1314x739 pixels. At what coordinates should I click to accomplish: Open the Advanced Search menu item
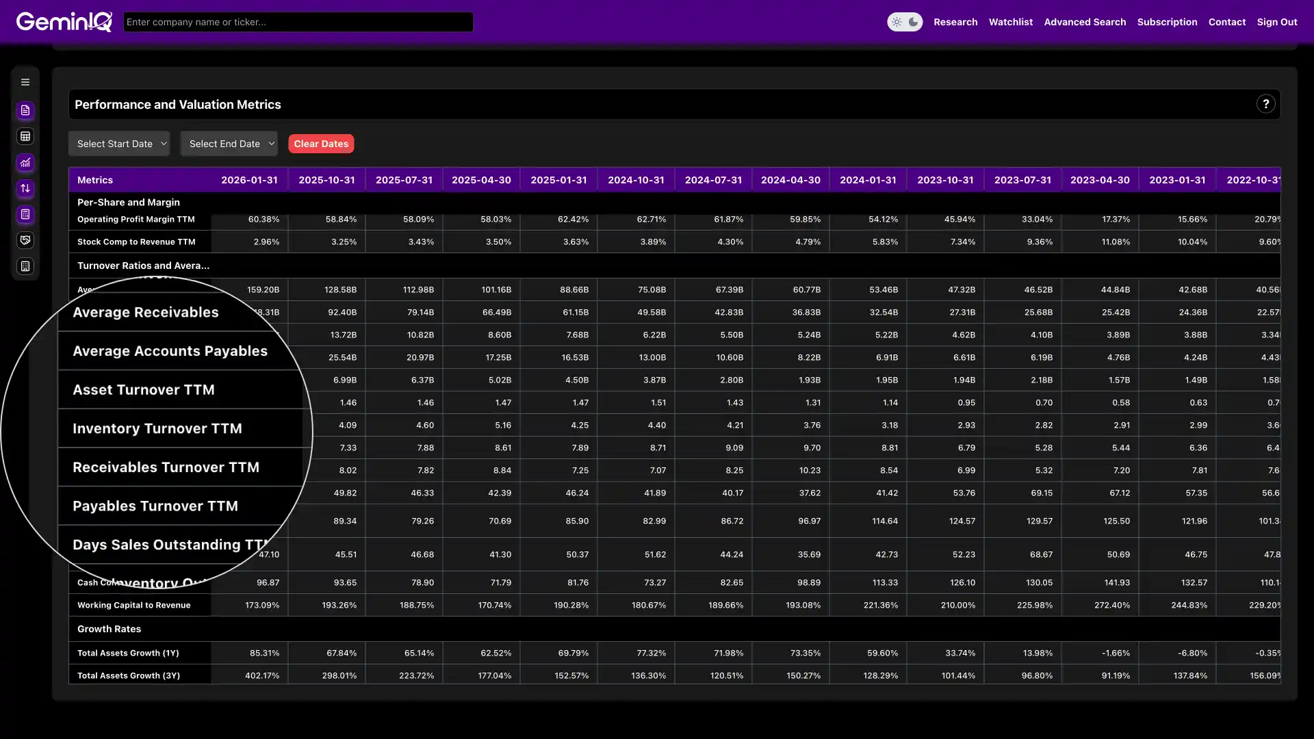[x=1085, y=21]
